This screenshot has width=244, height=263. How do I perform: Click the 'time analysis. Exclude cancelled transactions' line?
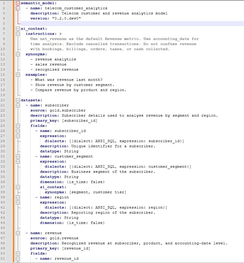tap(113, 44)
